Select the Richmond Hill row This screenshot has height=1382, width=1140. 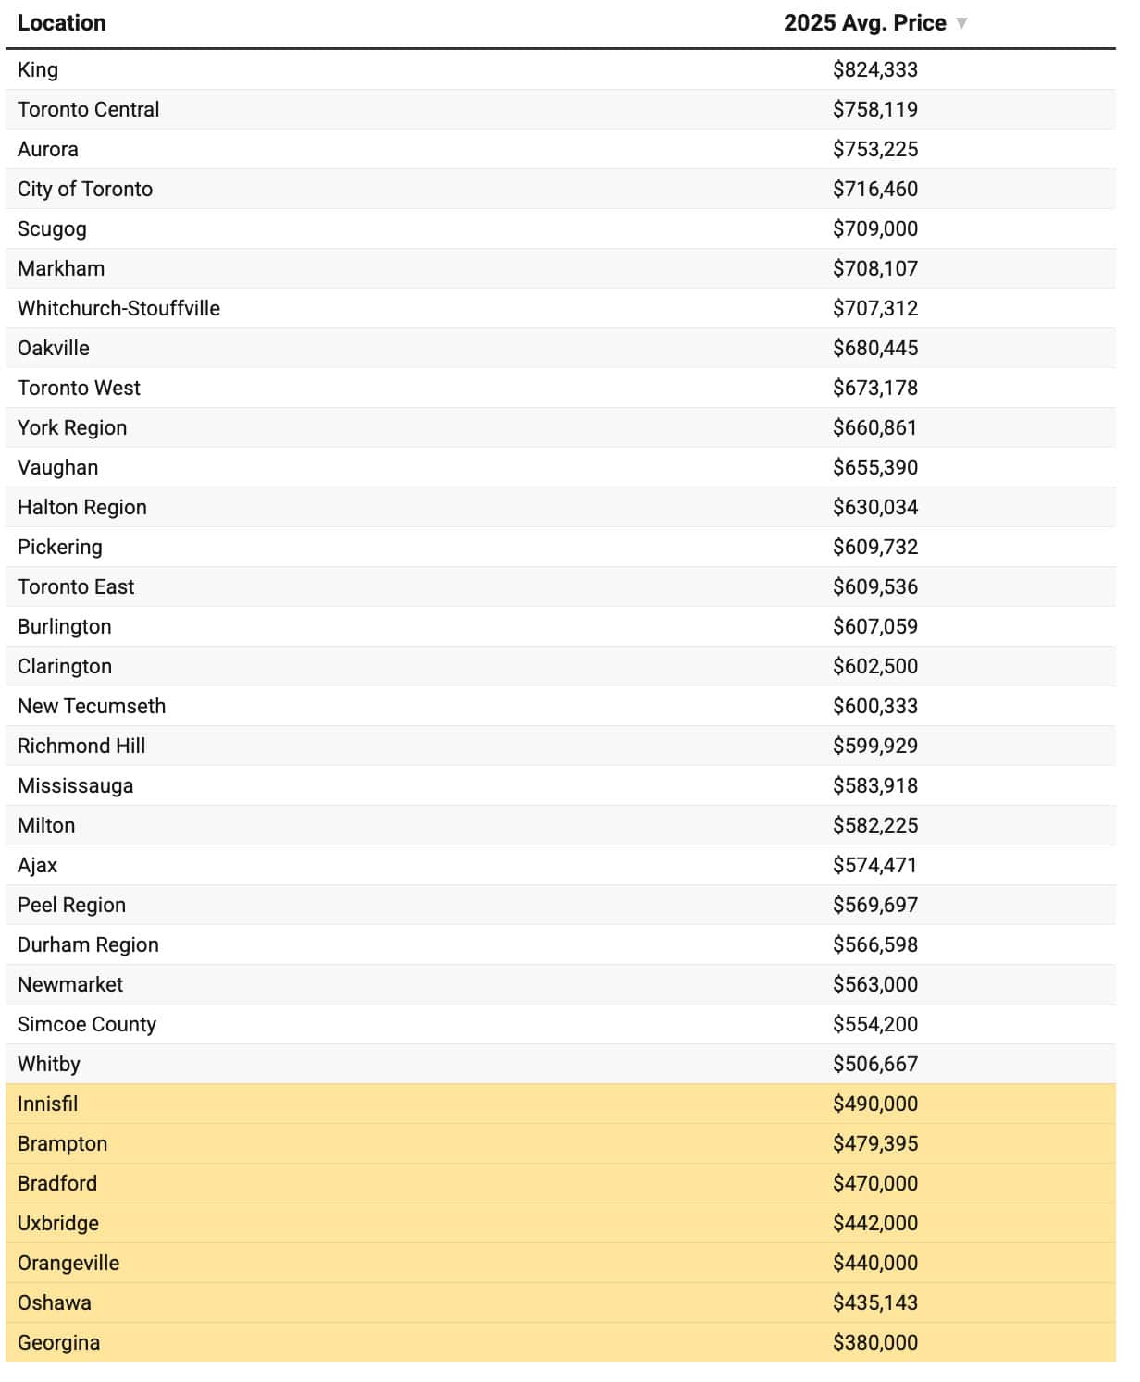561,746
